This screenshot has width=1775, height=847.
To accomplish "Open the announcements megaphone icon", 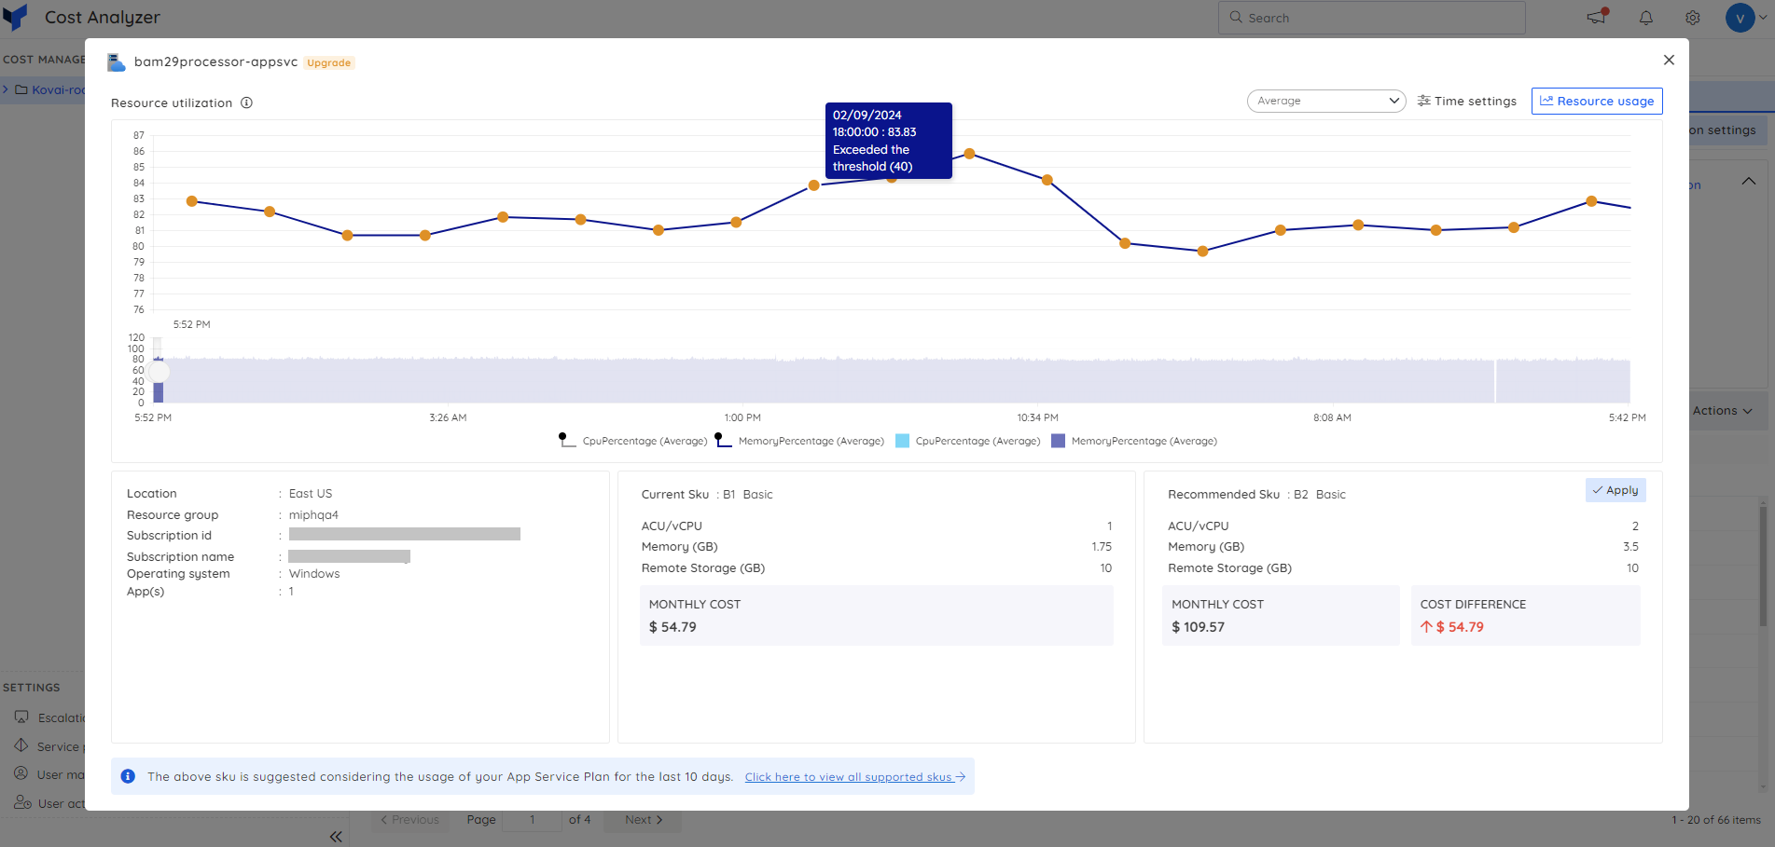I will pyautogui.click(x=1597, y=17).
